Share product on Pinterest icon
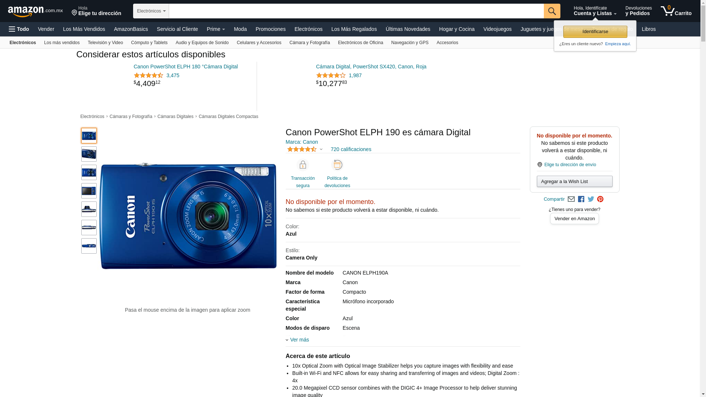The height and width of the screenshot is (397, 706). coord(600,199)
